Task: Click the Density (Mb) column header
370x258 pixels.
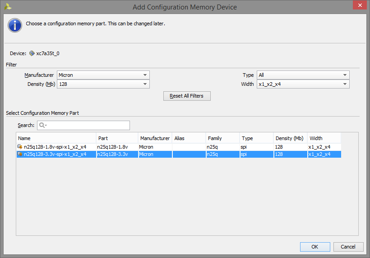Action: coord(290,138)
